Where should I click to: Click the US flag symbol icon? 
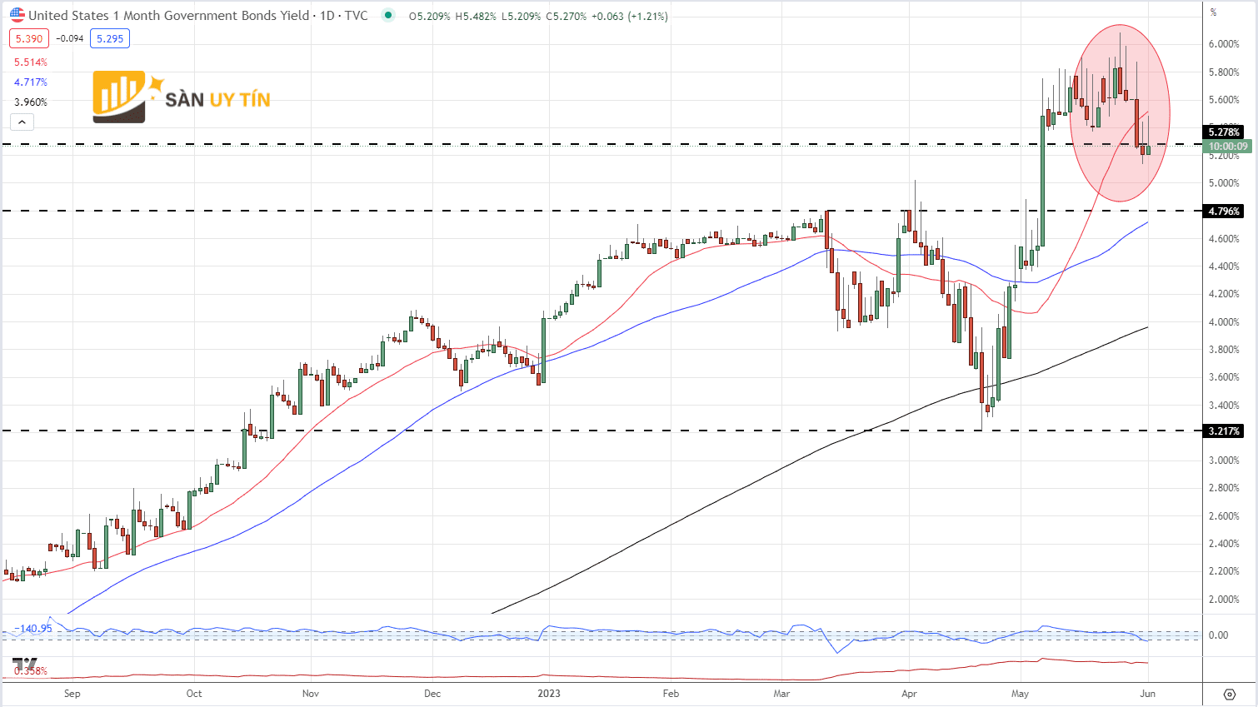point(17,15)
